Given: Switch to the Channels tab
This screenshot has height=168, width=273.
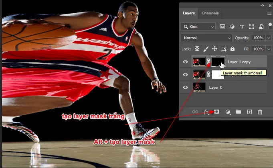Looking at the screenshot, I should point(210,13).
